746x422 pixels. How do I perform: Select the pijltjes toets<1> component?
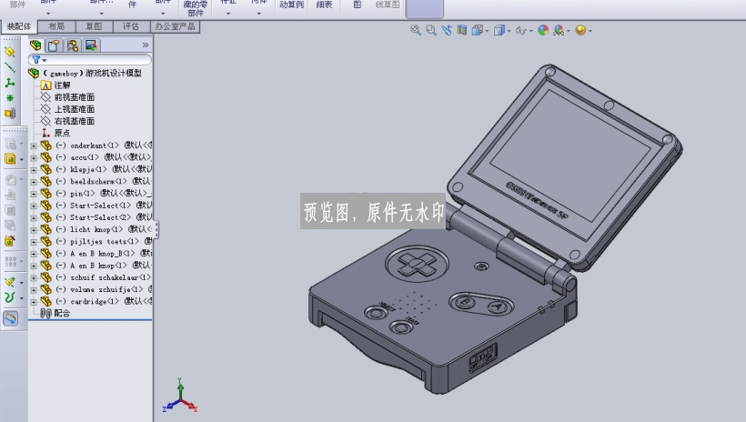pos(96,241)
